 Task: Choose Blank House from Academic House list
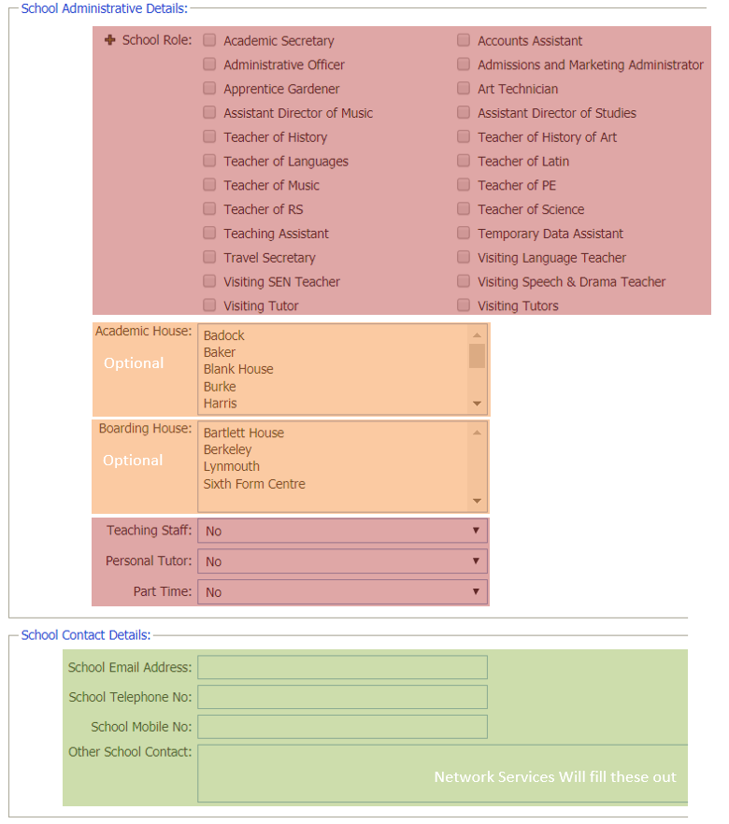[238, 369]
